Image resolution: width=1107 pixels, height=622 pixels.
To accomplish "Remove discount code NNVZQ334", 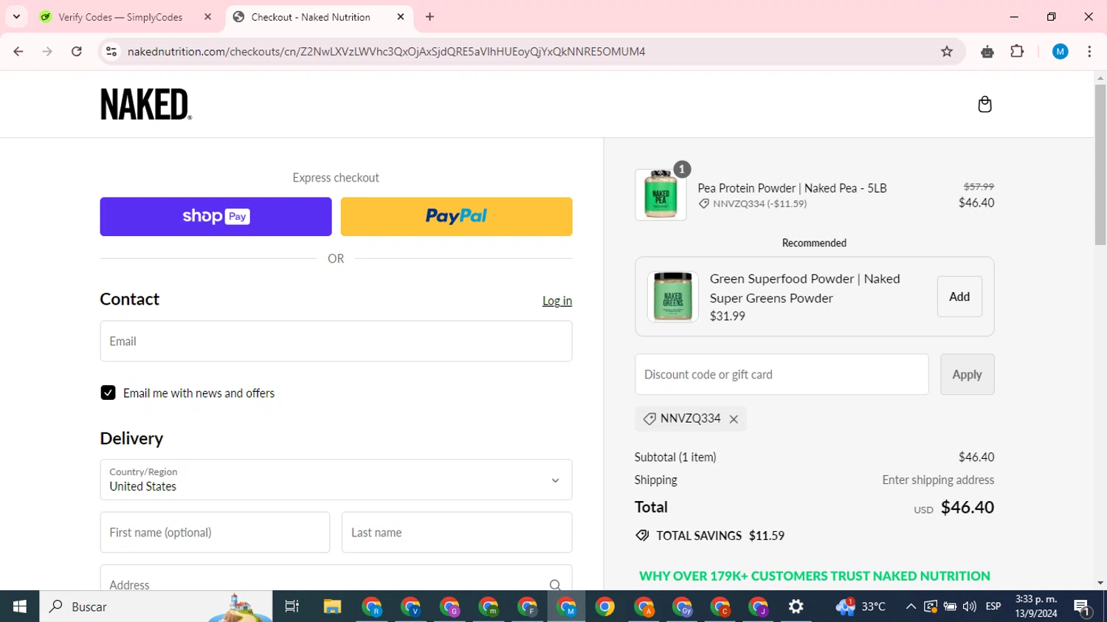I will click(x=734, y=419).
